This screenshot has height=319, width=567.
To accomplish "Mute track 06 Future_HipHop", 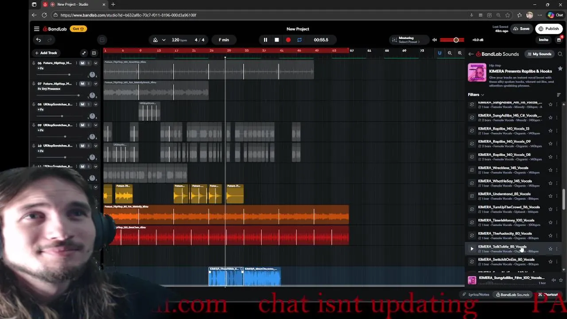I will pyautogui.click(x=82, y=63).
